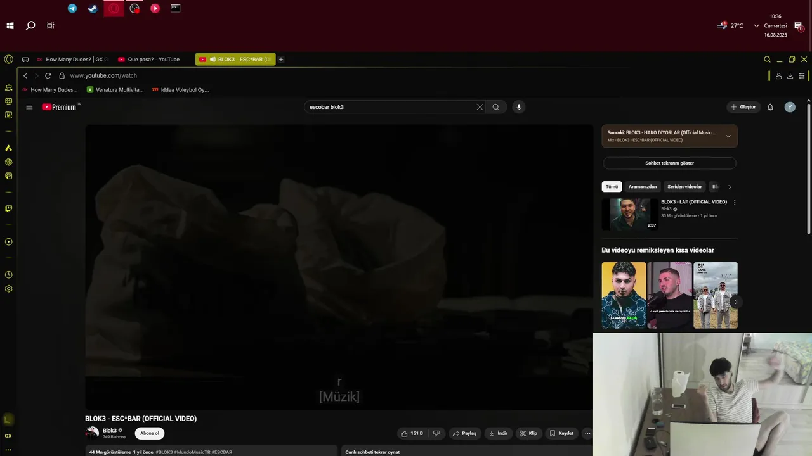Show more filter chips with arrow
Viewport: 812px width, 456px height.
pyautogui.click(x=730, y=187)
